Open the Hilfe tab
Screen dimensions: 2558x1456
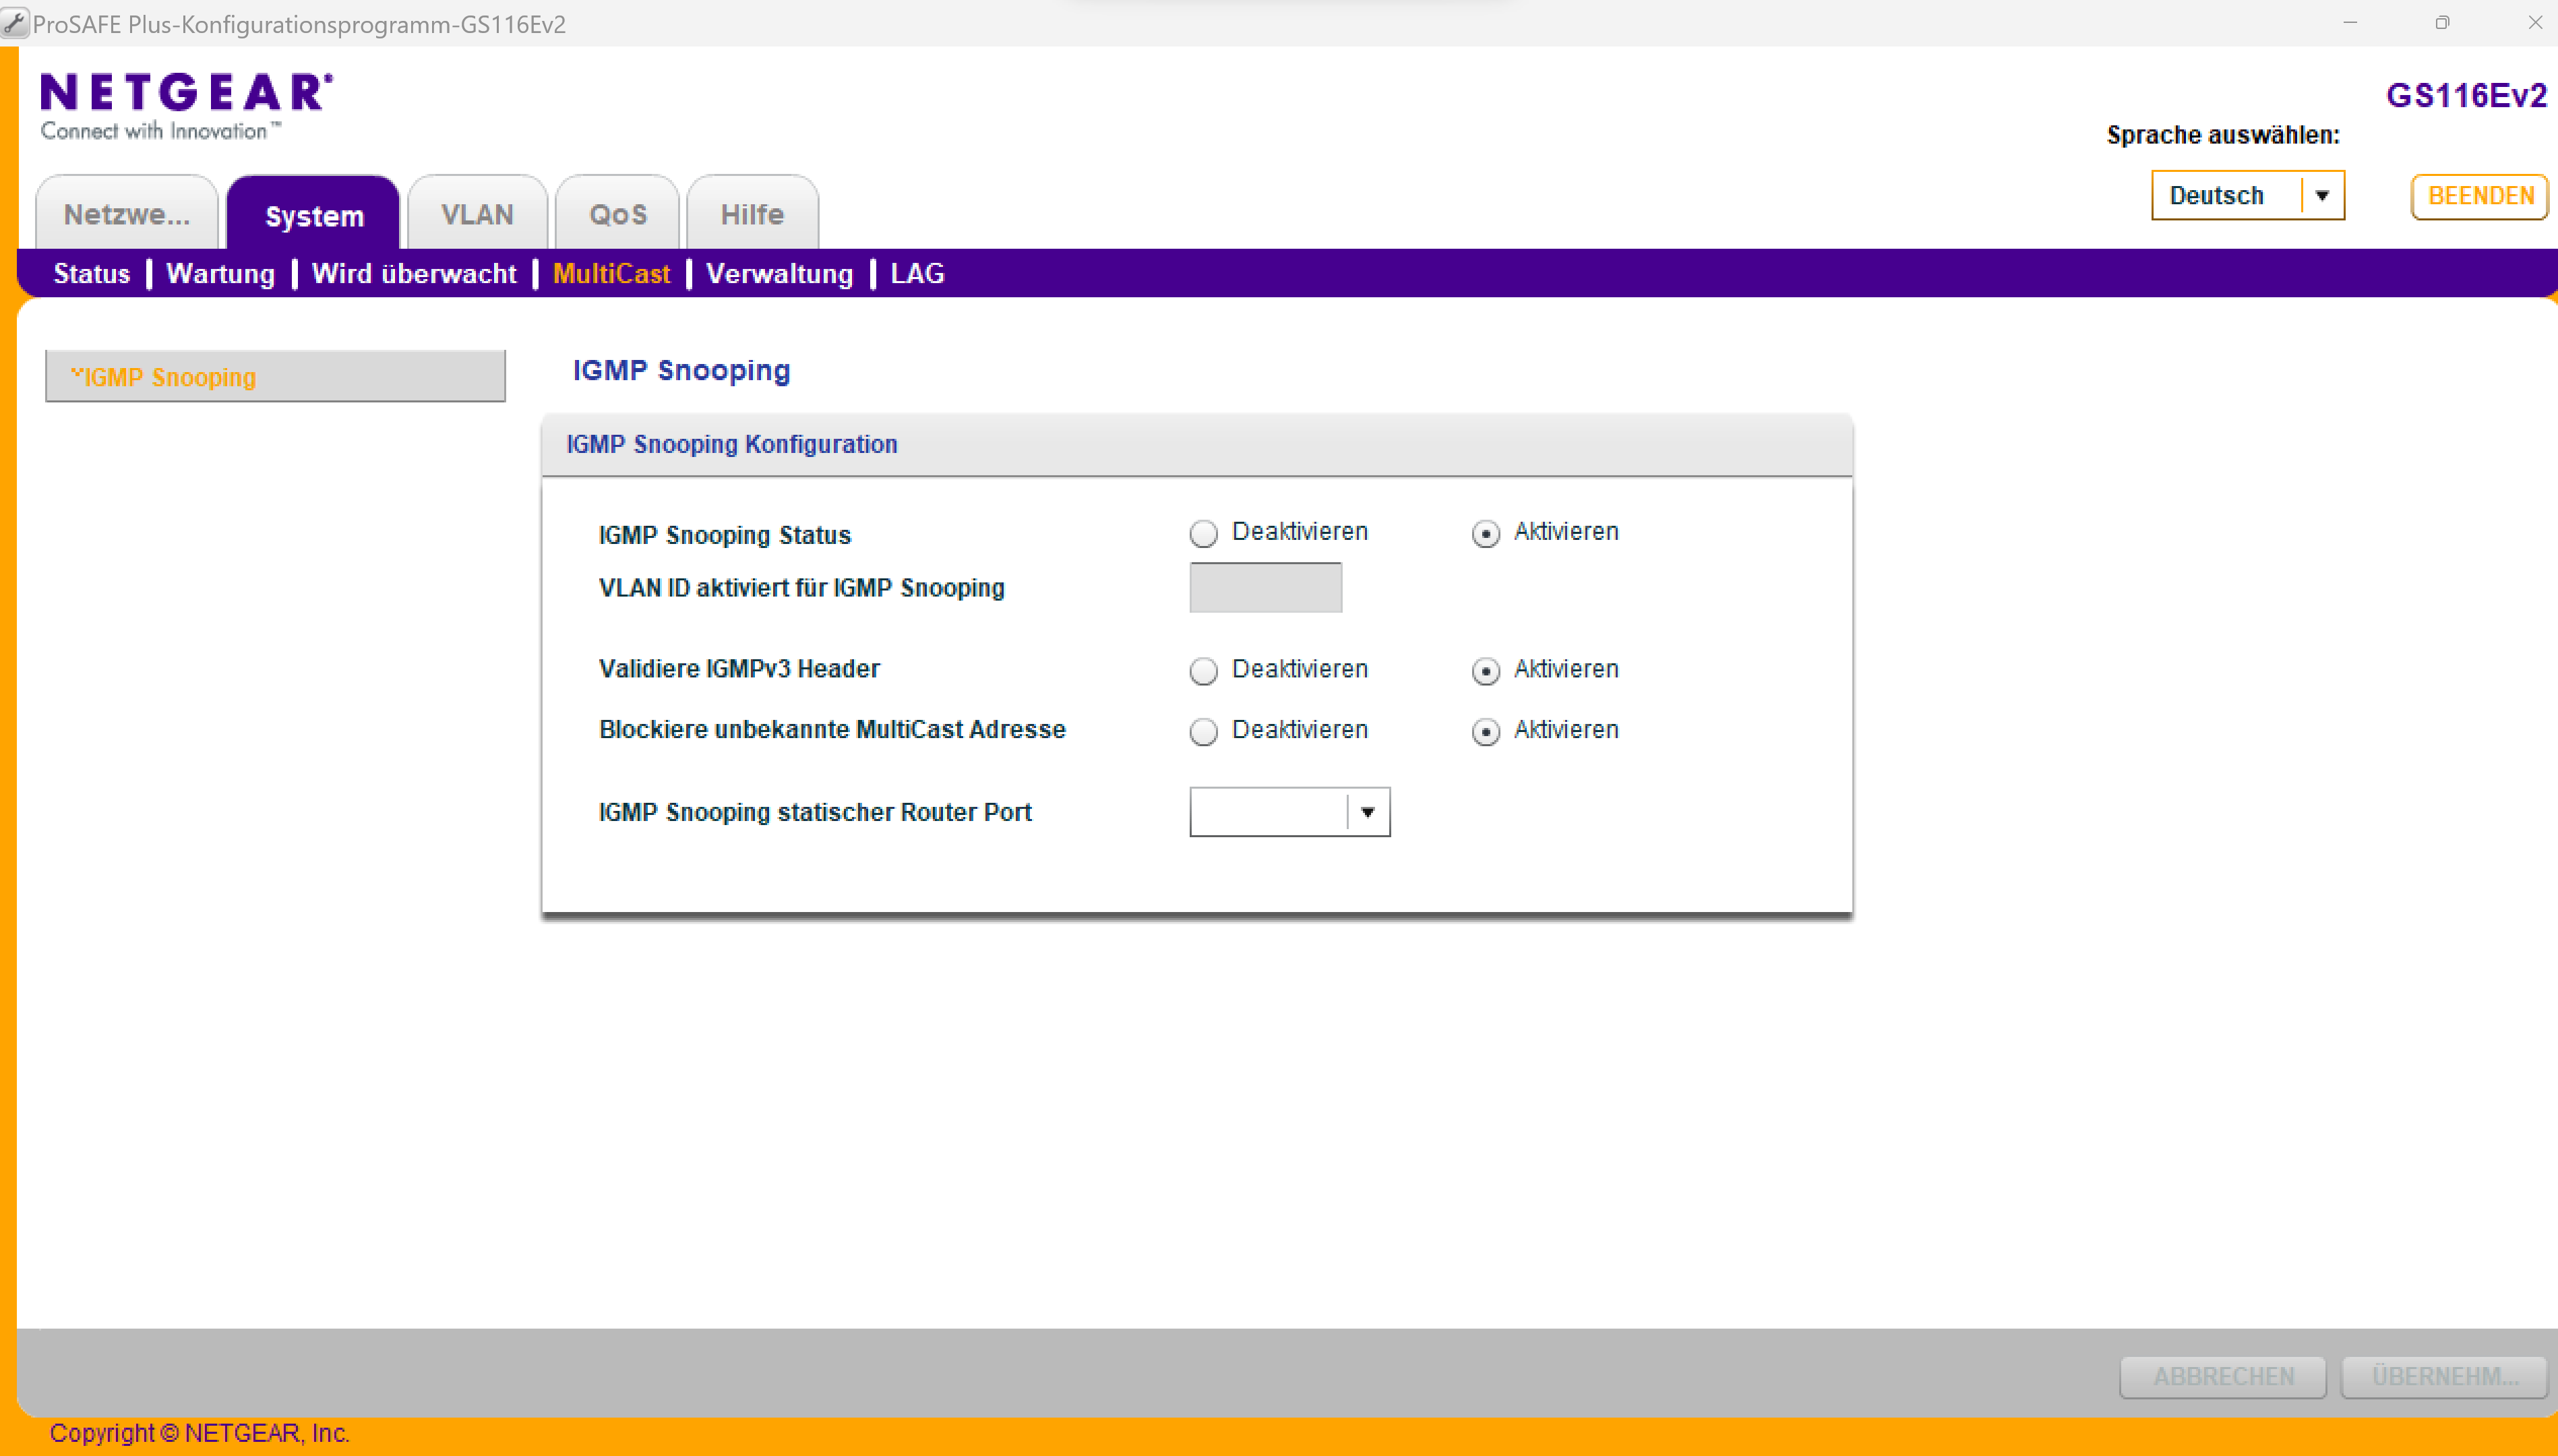(x=752, y=214)
